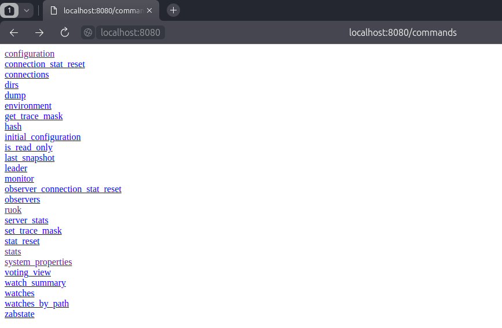Open the environment link
The image size is (502, 328).
(28, 106)
